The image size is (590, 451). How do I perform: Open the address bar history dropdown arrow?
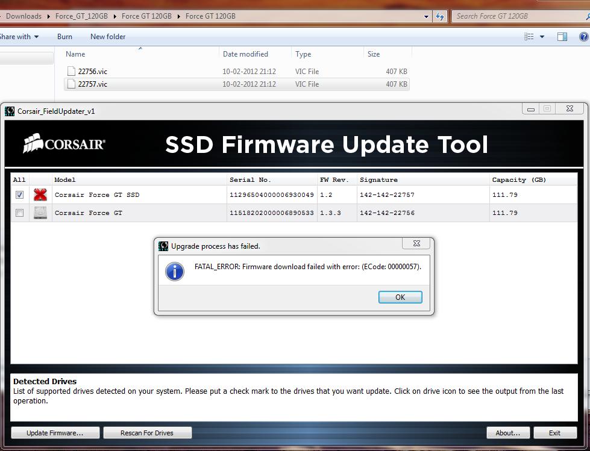(x=427, y=16)
